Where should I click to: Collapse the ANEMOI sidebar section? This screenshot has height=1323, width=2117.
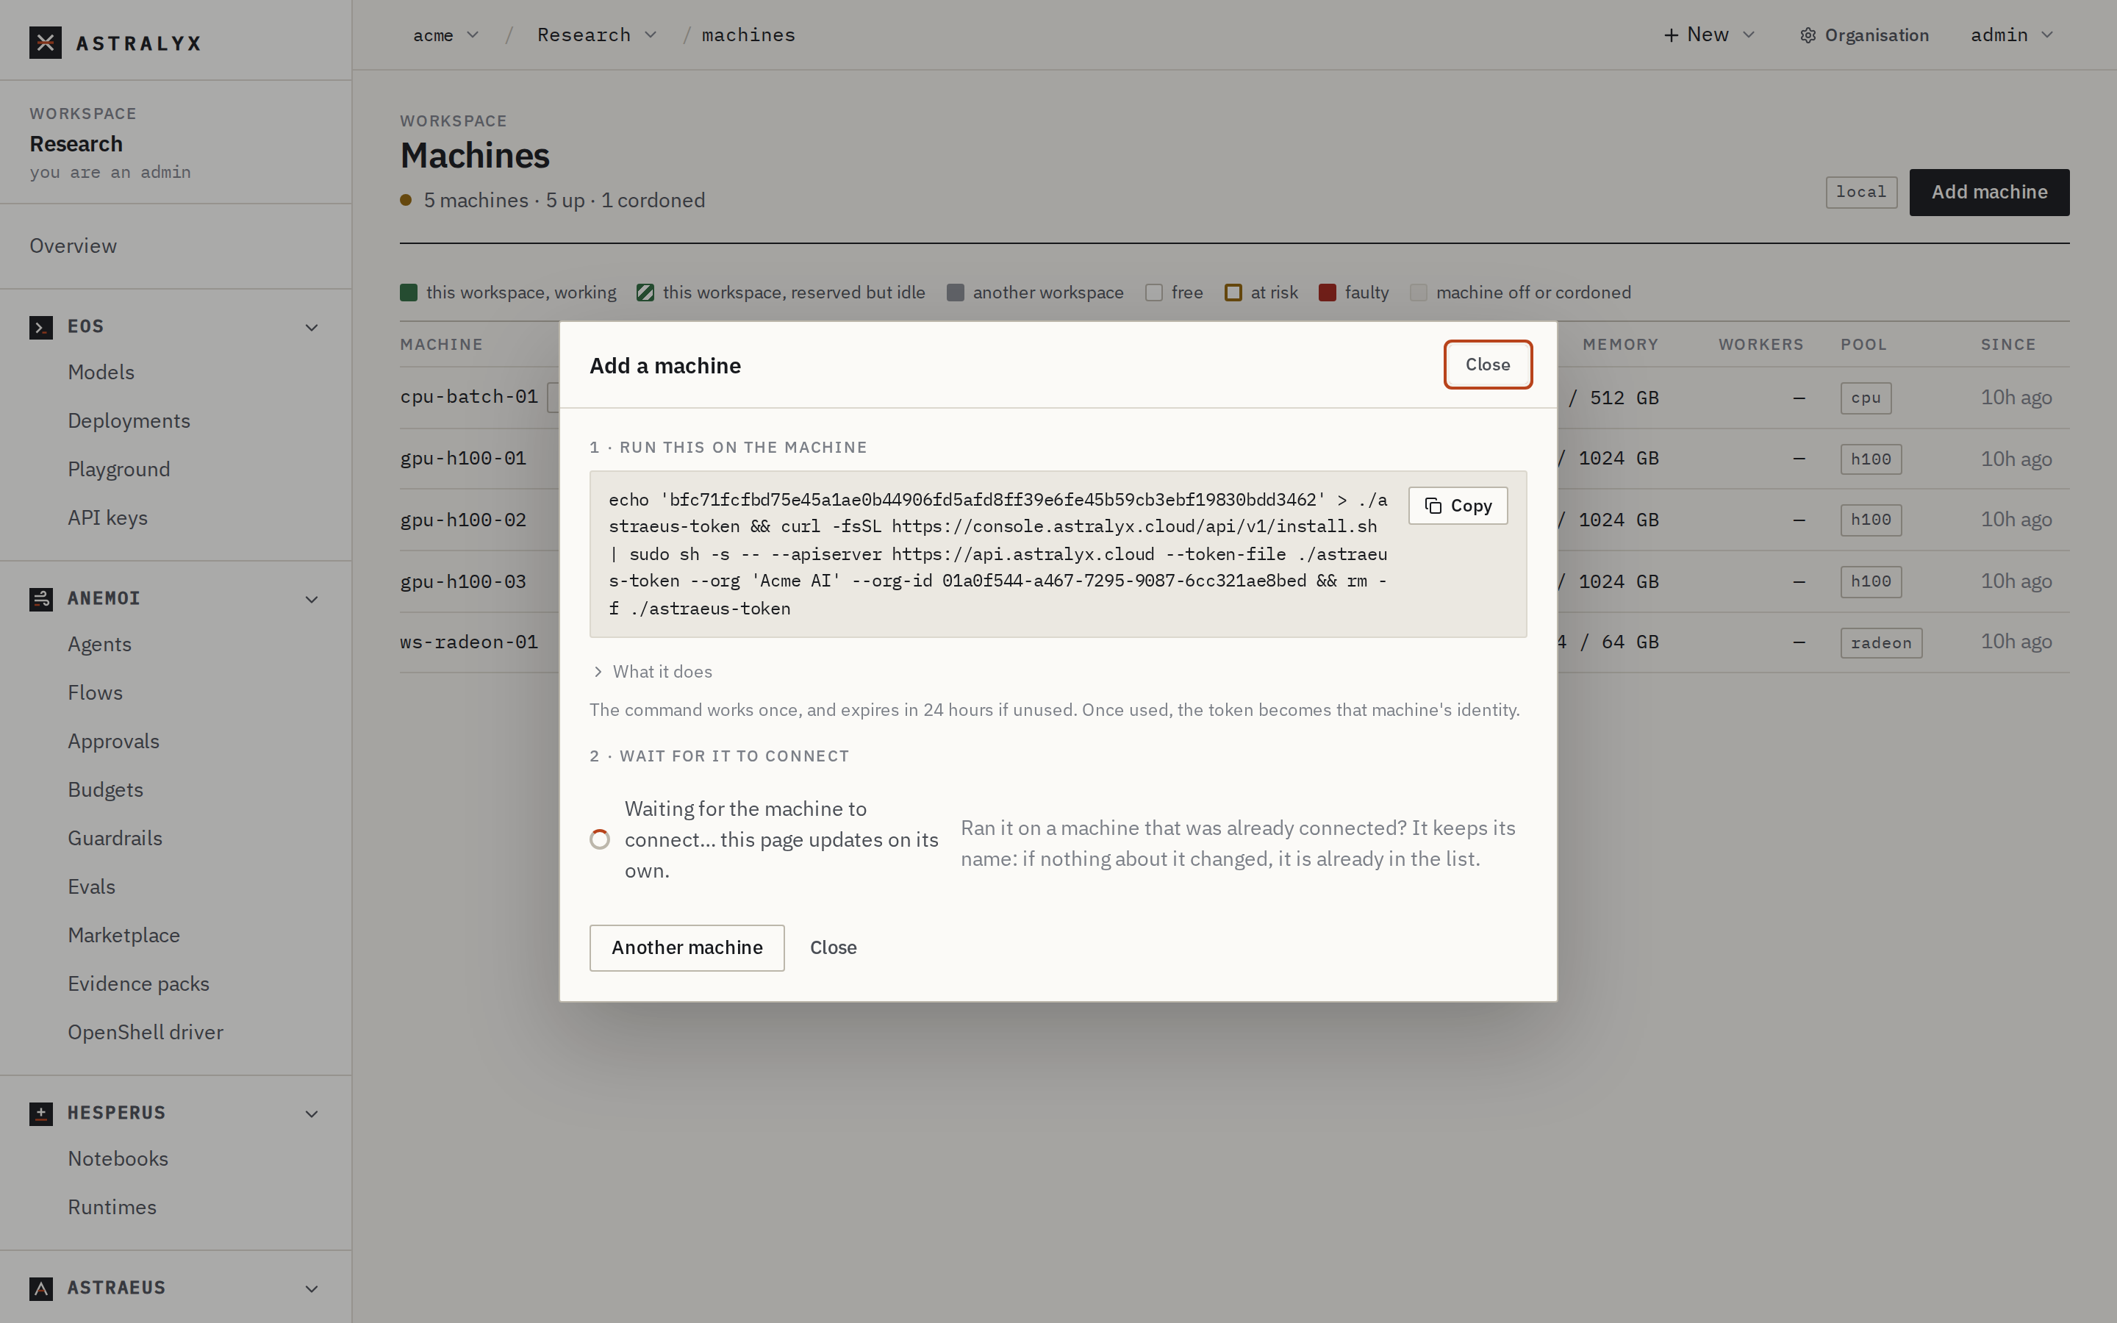(x=312, y=599)
